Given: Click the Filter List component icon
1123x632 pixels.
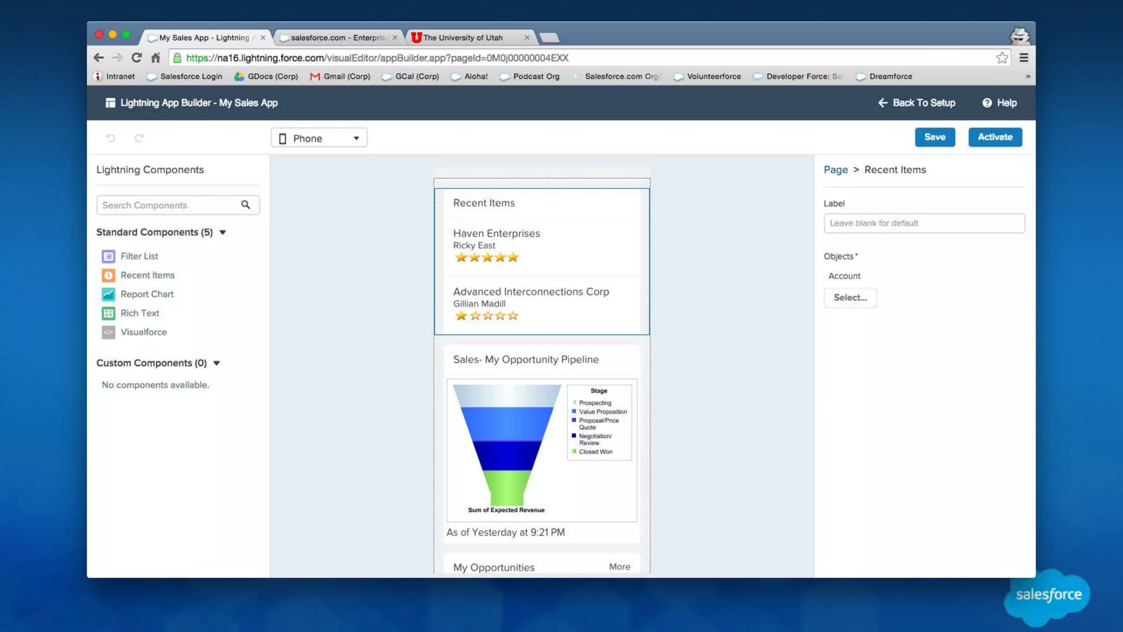Looking at the screenshot, I should pos(108,256).
